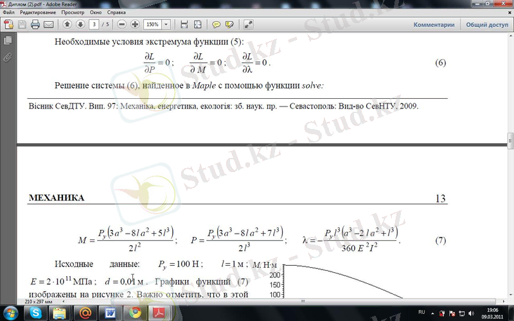
Task: Click the RU language indicator
Action: click(421, 312)
